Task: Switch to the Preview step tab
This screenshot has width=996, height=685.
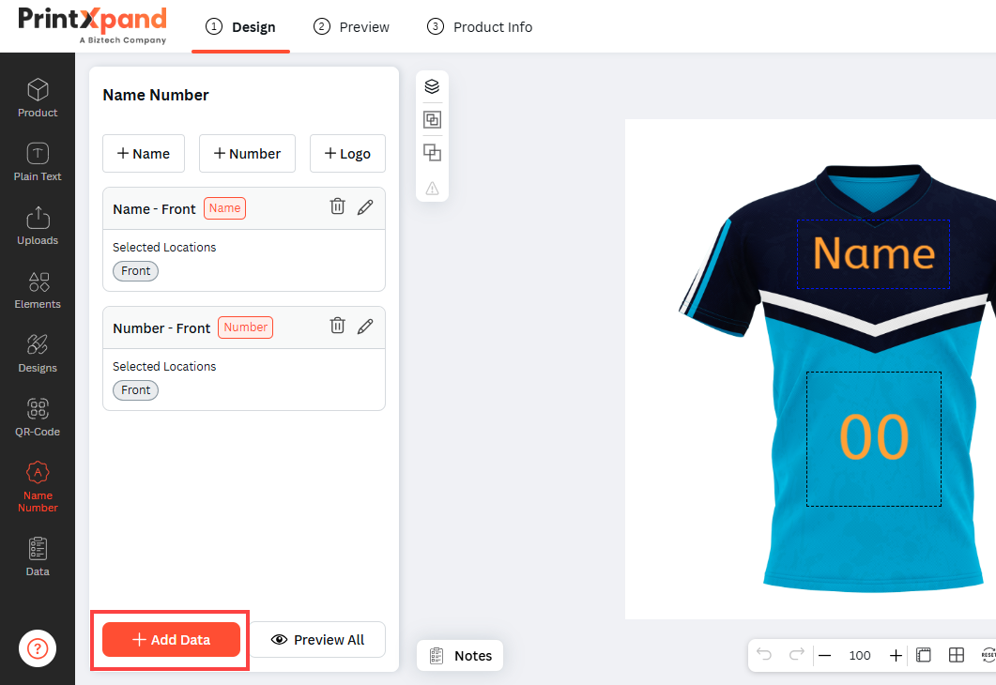Action: pyautogui.click(x=351, y=26)
